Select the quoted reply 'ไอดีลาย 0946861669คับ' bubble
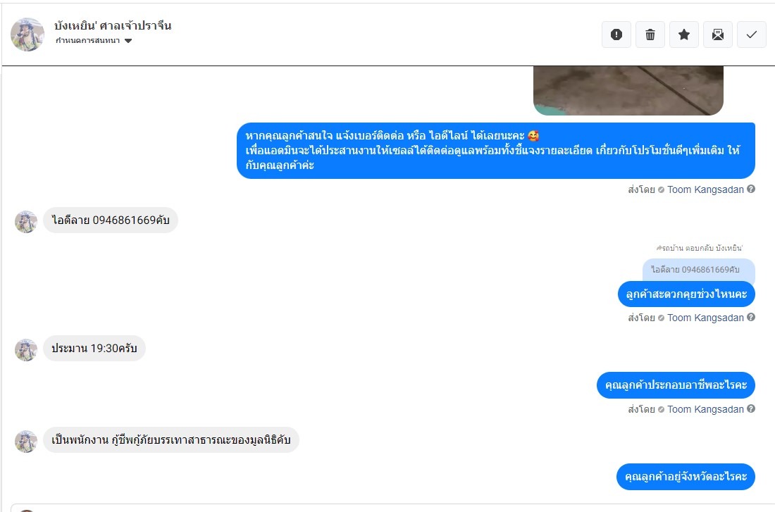Image resolution: width=775 pixels, height=512 pixels. (x=698, y=270)
